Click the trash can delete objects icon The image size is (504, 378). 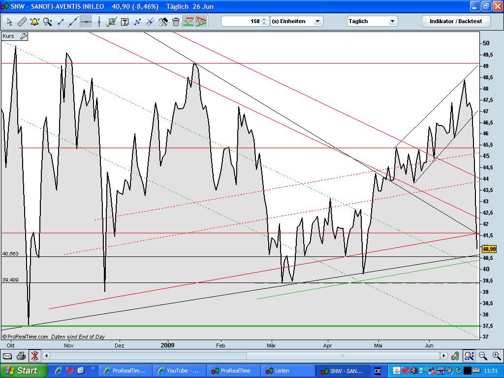[x=176, y=22]
